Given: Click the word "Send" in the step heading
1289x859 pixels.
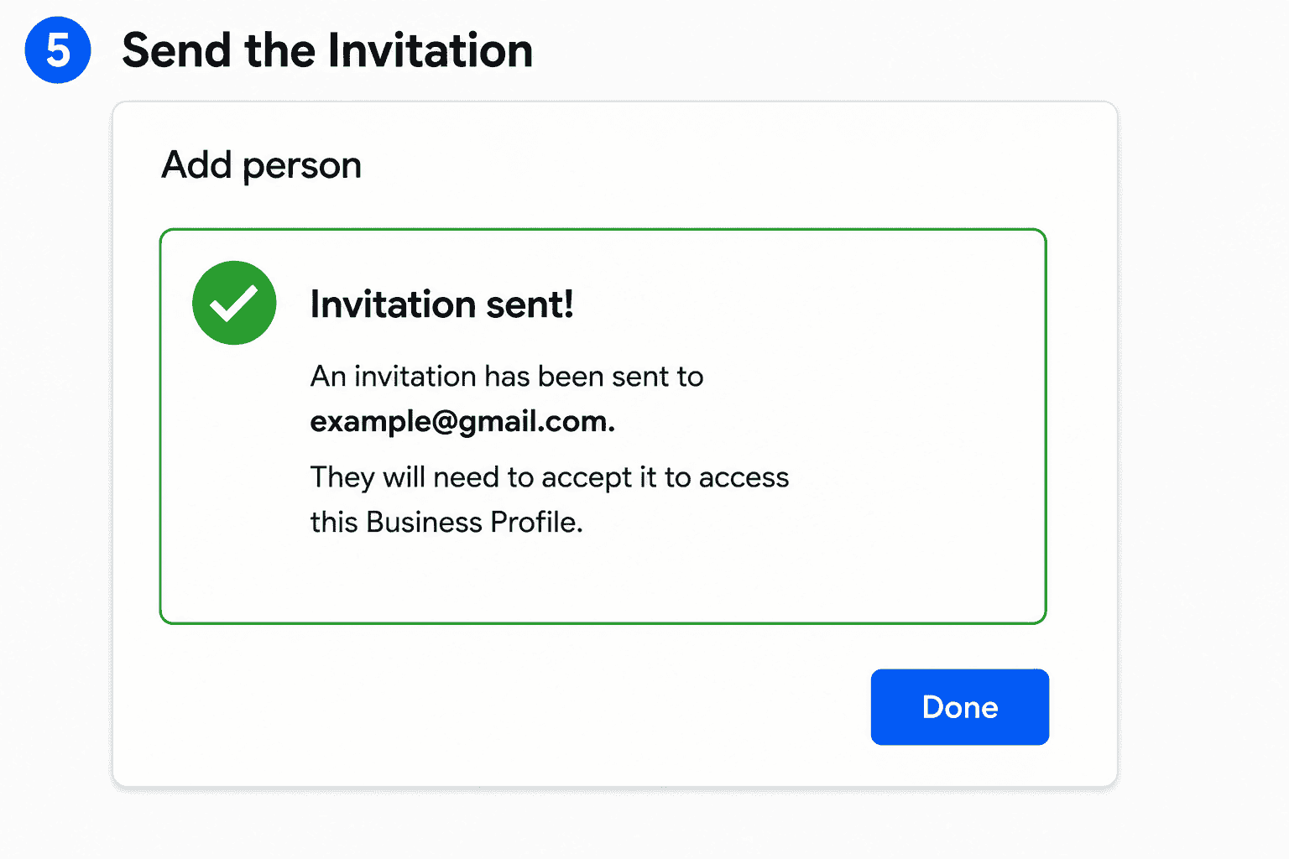Looking at the screenshot, I should (x=176, y=50).
